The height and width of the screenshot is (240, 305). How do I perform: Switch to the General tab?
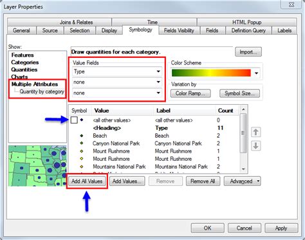[21, 30]
